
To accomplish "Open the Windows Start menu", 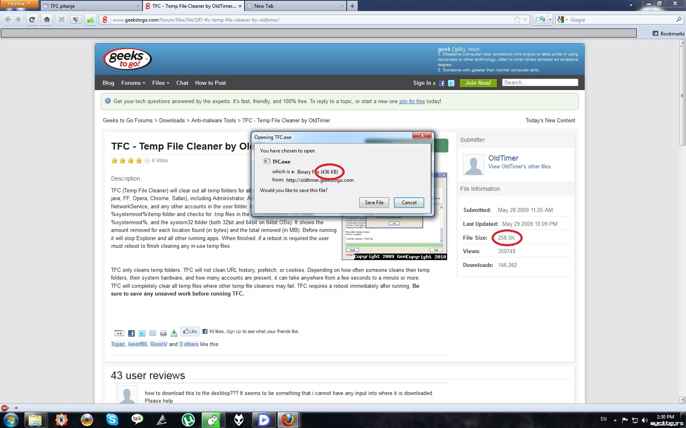I will [11, 420].
